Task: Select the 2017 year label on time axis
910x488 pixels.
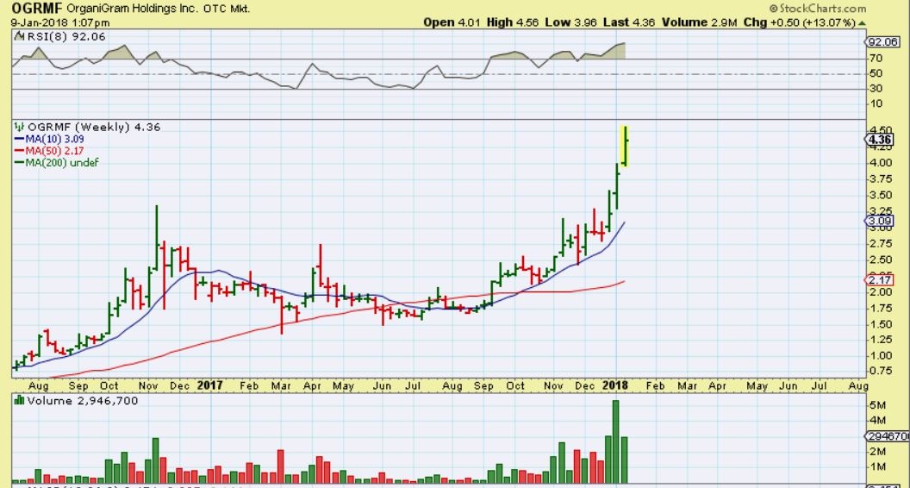Action: pos(209,385)
